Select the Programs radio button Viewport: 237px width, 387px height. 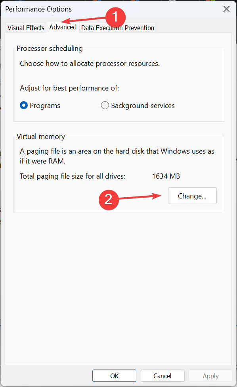point(24,106)
